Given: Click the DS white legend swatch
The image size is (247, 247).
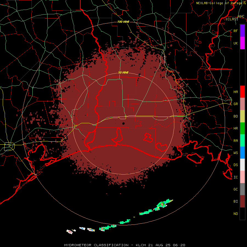Looking at the screenshot, I should 242,165.
